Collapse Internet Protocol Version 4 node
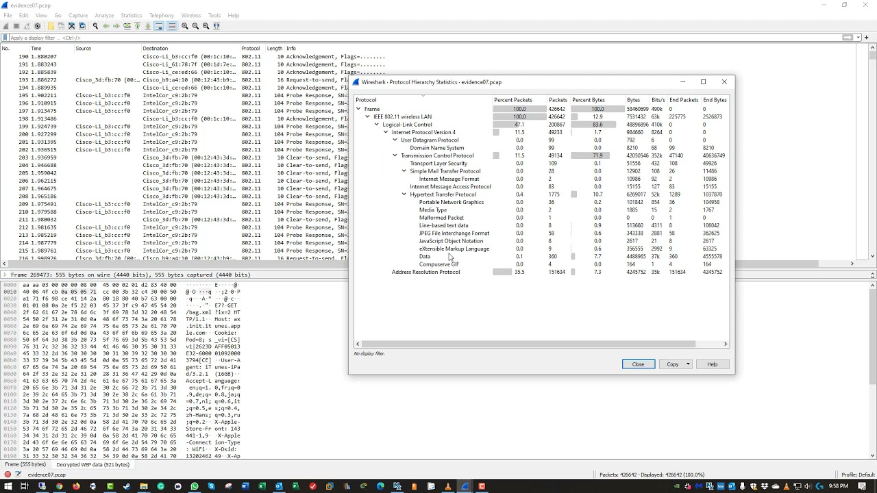The image size is (877, 493). tap(386, 132)
